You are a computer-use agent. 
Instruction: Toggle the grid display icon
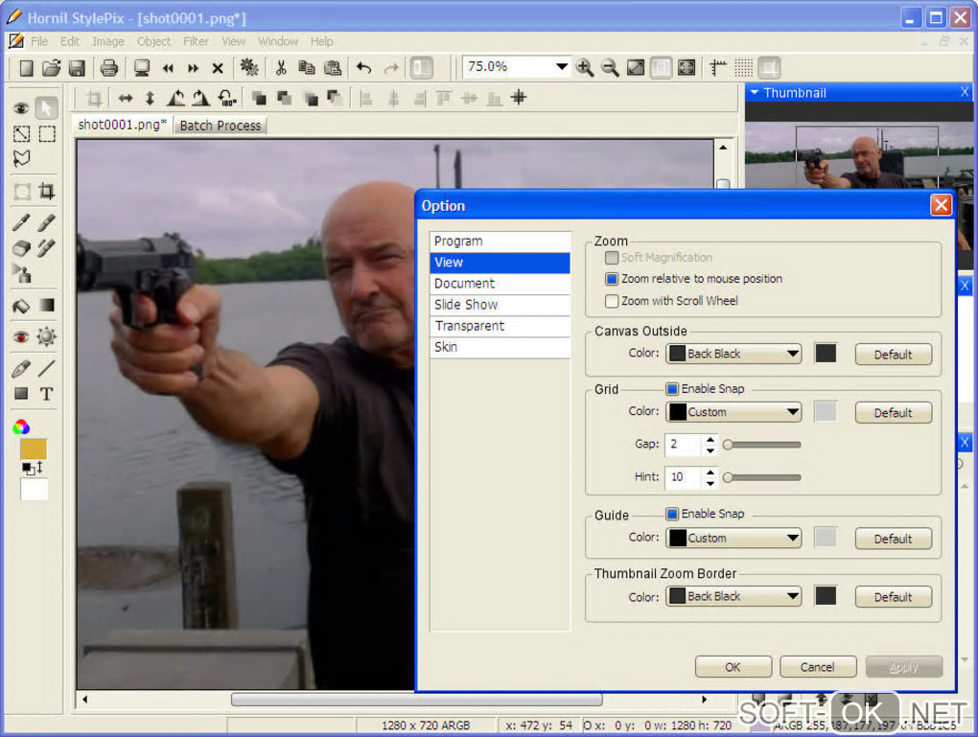pyautogui.click(x=743, y=67)
